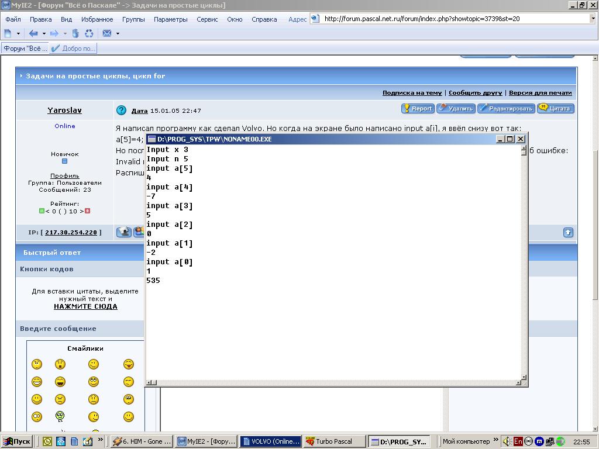The width and height of the screenshot is (599, 449).
Task: Click the Stop hand icon in toolbar
Action: pos(75,33)
